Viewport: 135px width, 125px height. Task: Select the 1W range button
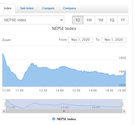pyautogui.click(x=89, y=20)
